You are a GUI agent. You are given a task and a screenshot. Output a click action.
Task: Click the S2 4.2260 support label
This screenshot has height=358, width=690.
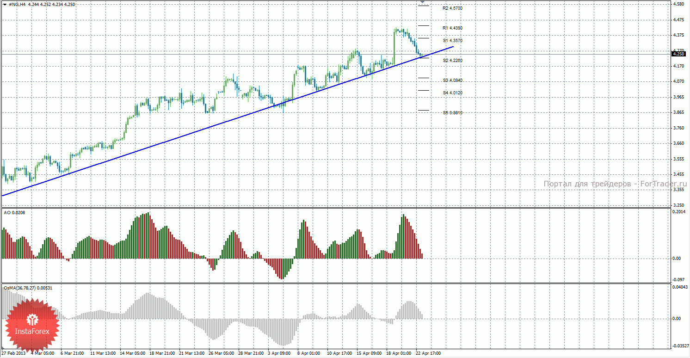(452, 61)
